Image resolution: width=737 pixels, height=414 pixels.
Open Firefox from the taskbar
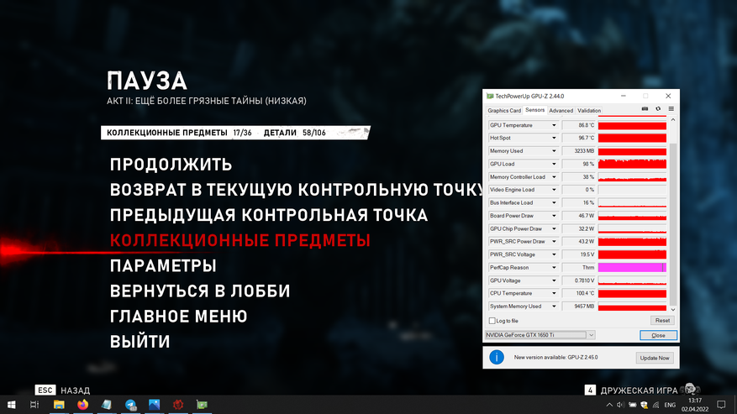[82, 405]
